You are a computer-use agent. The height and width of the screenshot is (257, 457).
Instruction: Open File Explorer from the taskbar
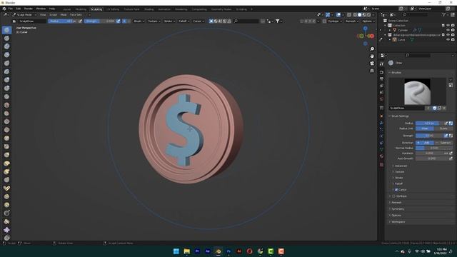tap(187, 251)
